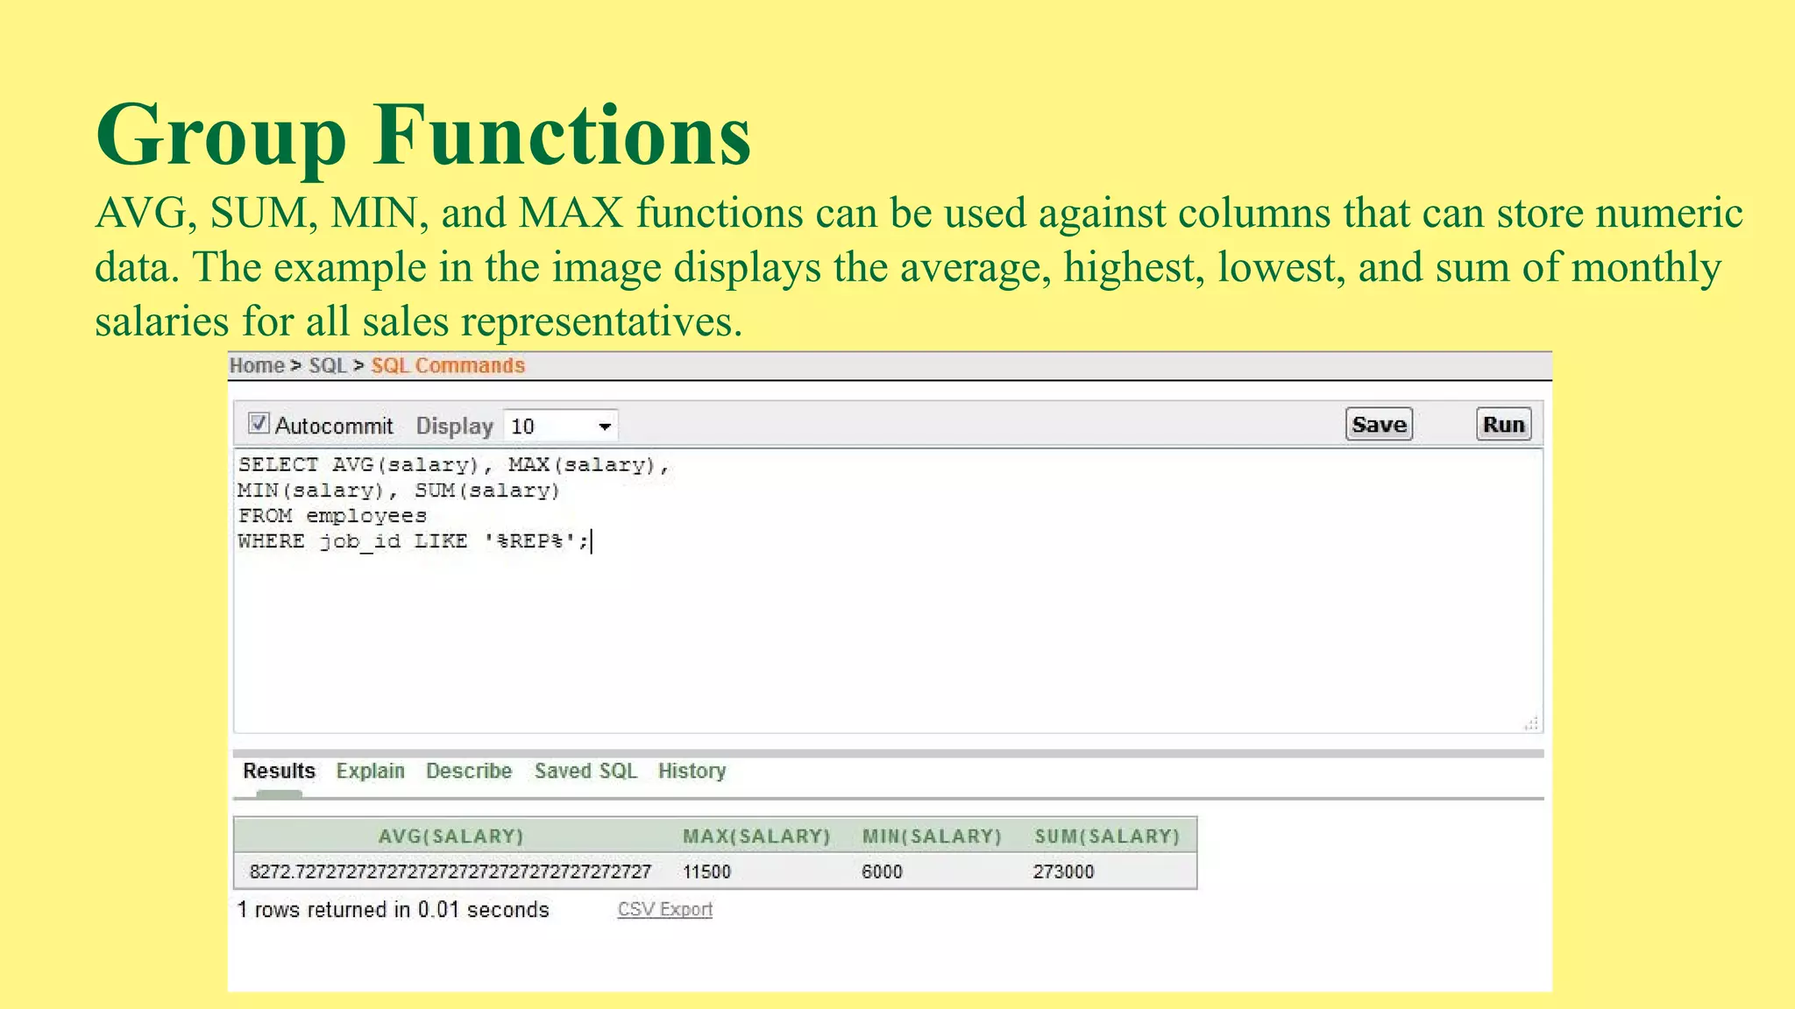Select the 11500 result cell
Image resolution: width=1795 pixels, height=1009 pixels.
[707, 871]
